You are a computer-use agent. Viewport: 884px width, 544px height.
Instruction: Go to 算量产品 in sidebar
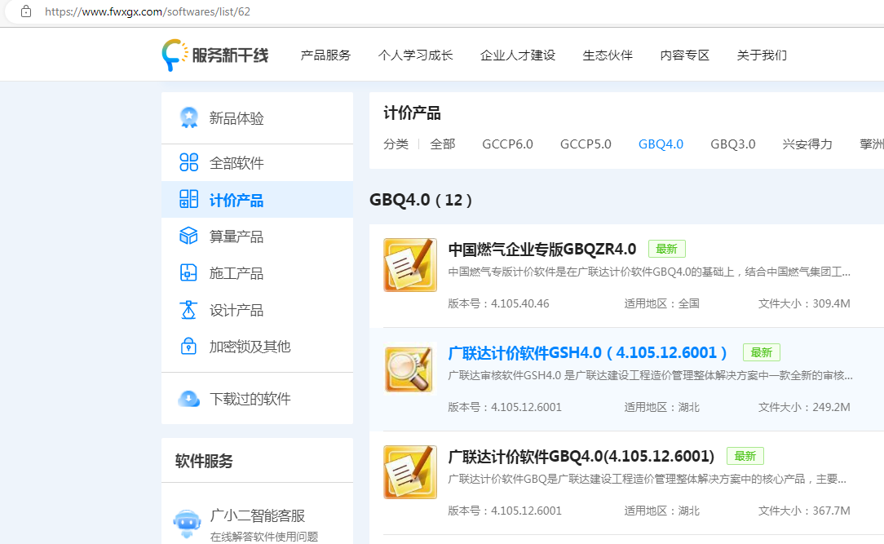pyautogui.click(x=257, y=237)
